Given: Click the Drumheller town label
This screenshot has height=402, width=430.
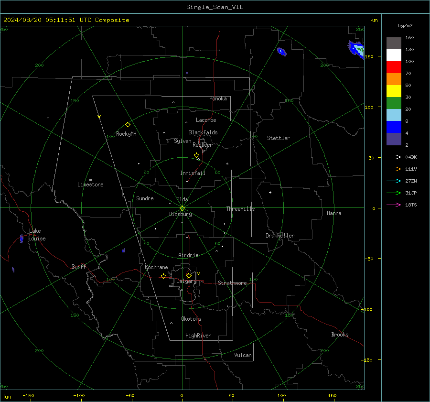Looking at the screenshot, I should [280, 236].
